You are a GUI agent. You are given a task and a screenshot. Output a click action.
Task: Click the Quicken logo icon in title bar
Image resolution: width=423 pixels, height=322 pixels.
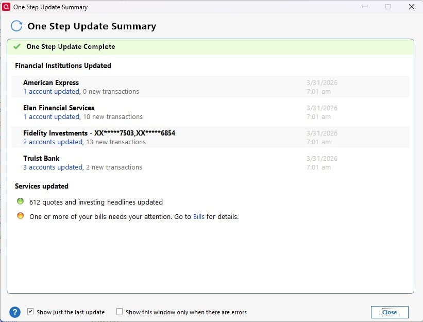6,7
